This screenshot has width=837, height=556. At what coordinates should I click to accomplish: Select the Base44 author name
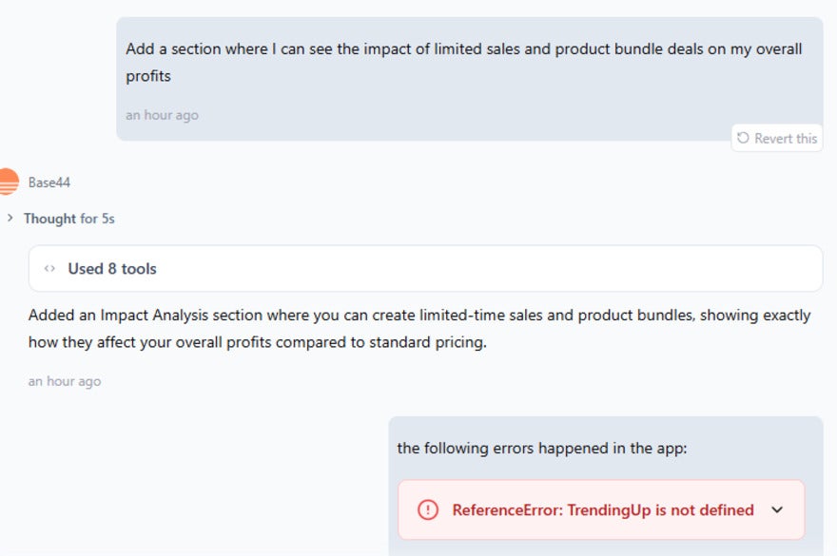coord(49,182)
